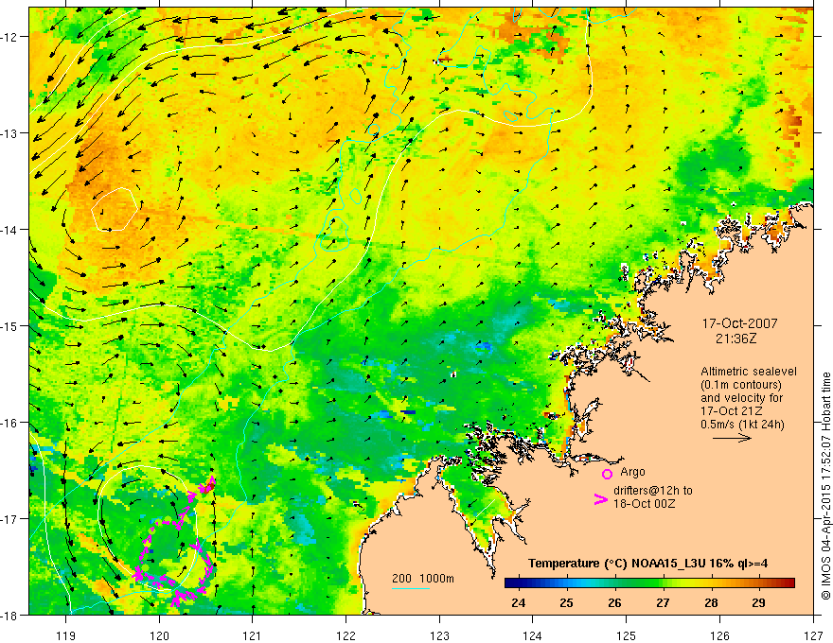Click the 'drifters@12h to' legend text
Image resolution: width=833 pixels, height=643 pixels.
653,491
